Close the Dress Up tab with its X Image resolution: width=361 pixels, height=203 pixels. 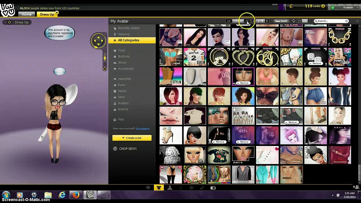(x=57, y=13)
